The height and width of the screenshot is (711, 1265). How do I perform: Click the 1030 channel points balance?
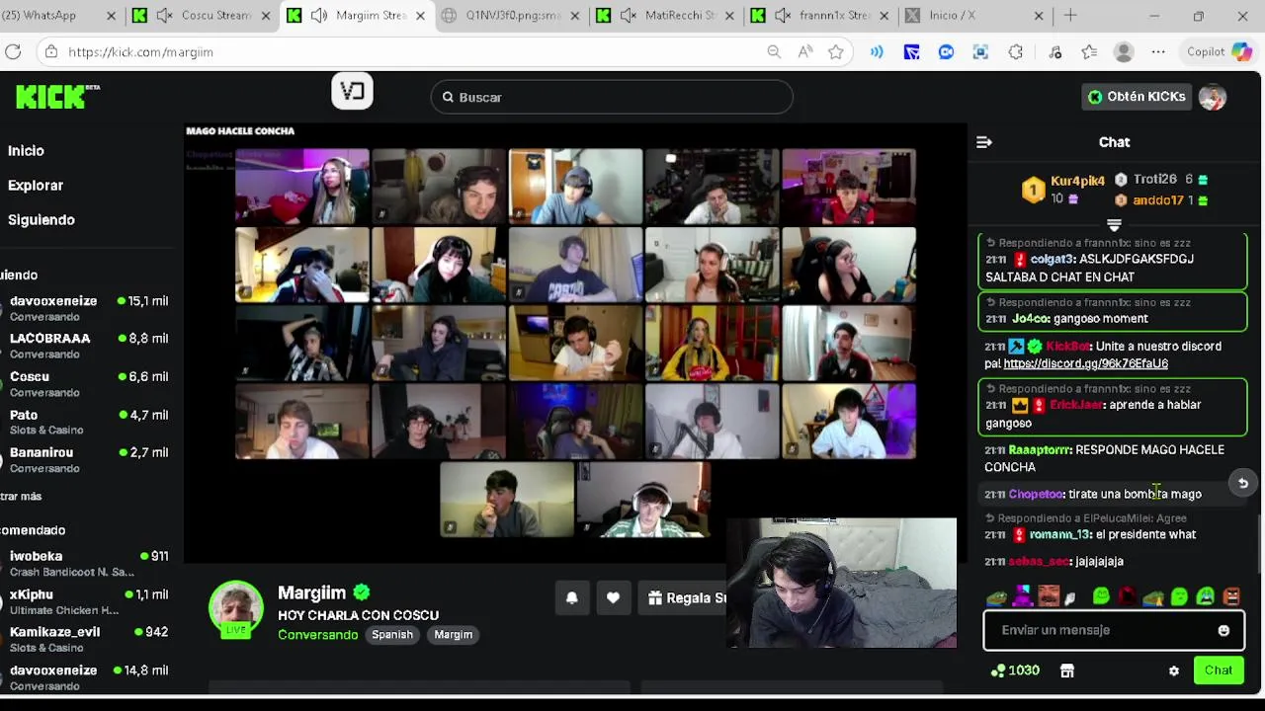tap(1015, 671)
